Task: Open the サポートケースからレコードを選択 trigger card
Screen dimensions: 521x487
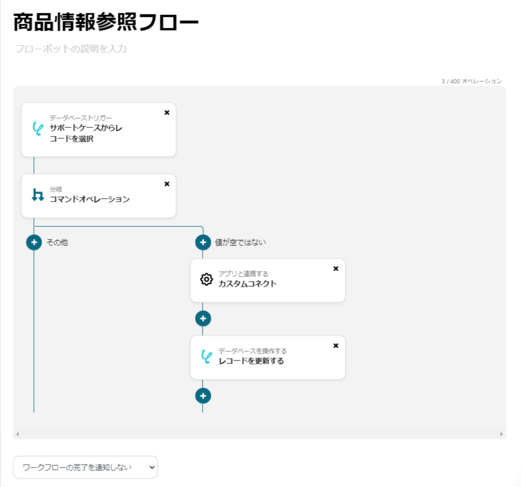Action: click(x=98, y=130)
